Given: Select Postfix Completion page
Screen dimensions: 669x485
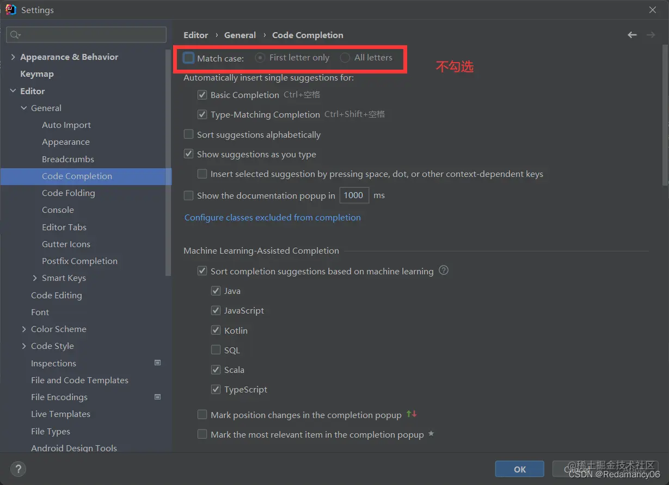Looking at the screenshot, I should tap(79, 261).
